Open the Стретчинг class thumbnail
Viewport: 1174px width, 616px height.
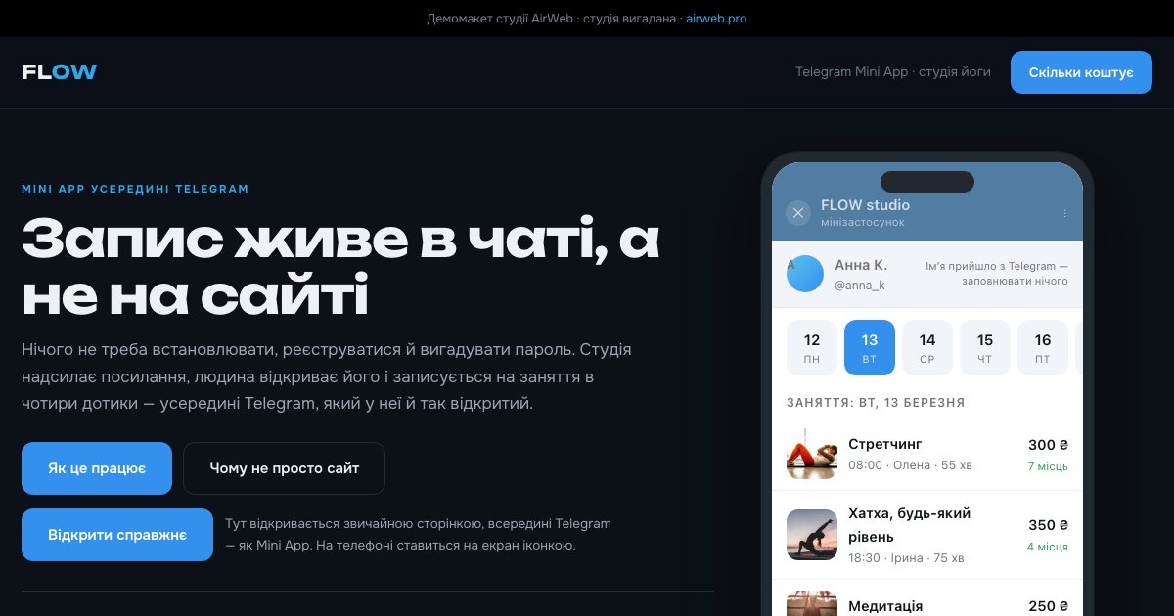(x=812, y=454)
